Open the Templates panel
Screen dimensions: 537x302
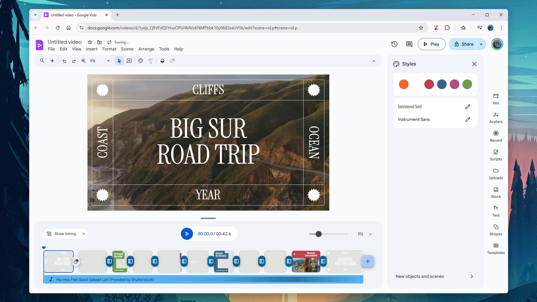click(496, 248)
